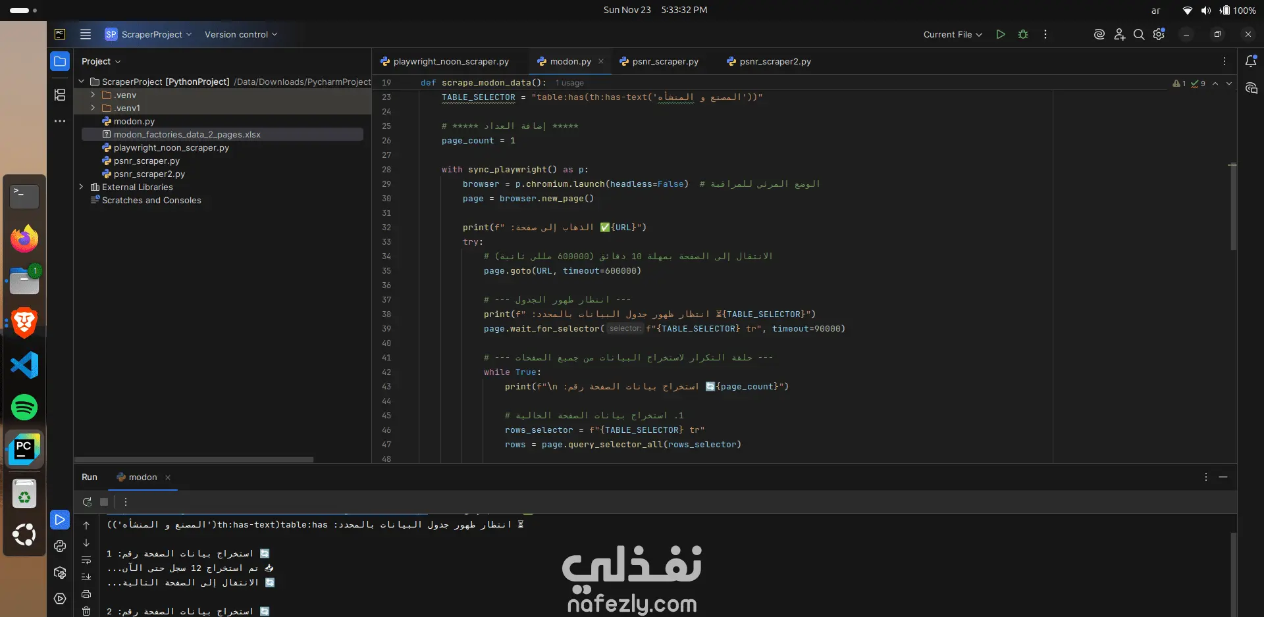Open more options beside the stop button
The width and height of the screenshot is (1264, 617).
coord(125,502)
